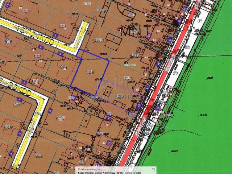Select parcel label 587

(x=63, y=66)
